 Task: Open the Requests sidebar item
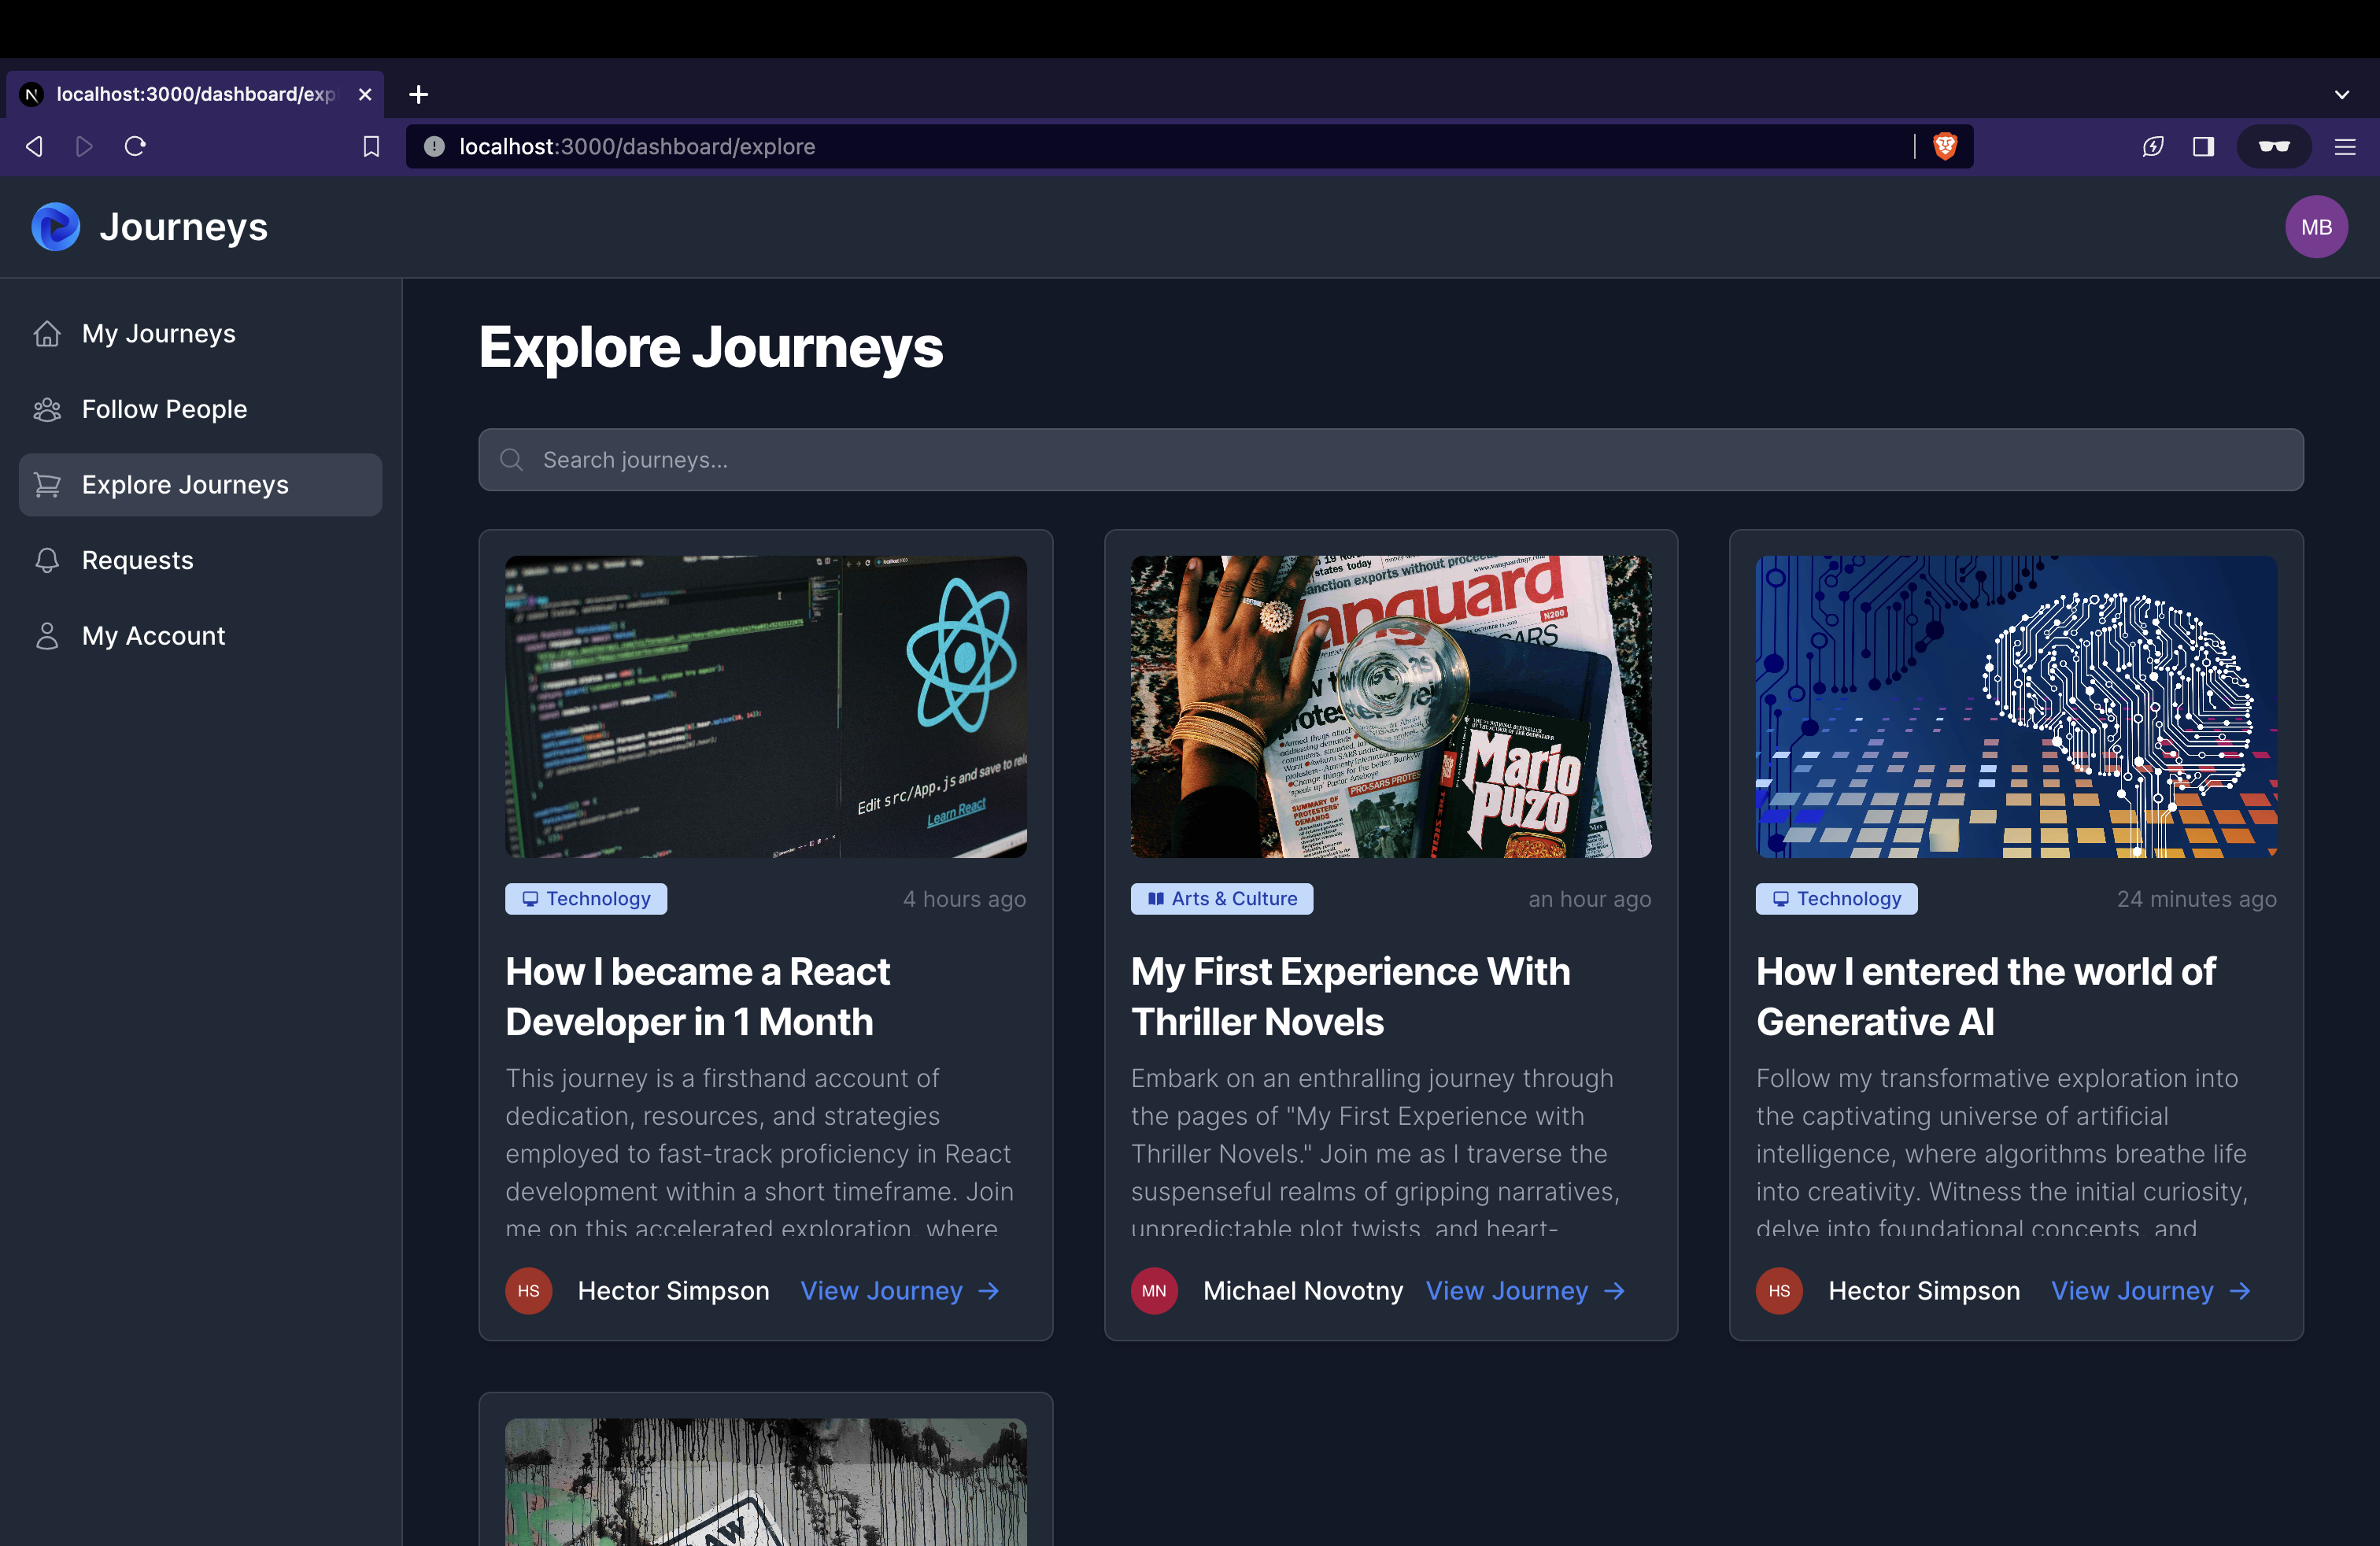[137, 560]
